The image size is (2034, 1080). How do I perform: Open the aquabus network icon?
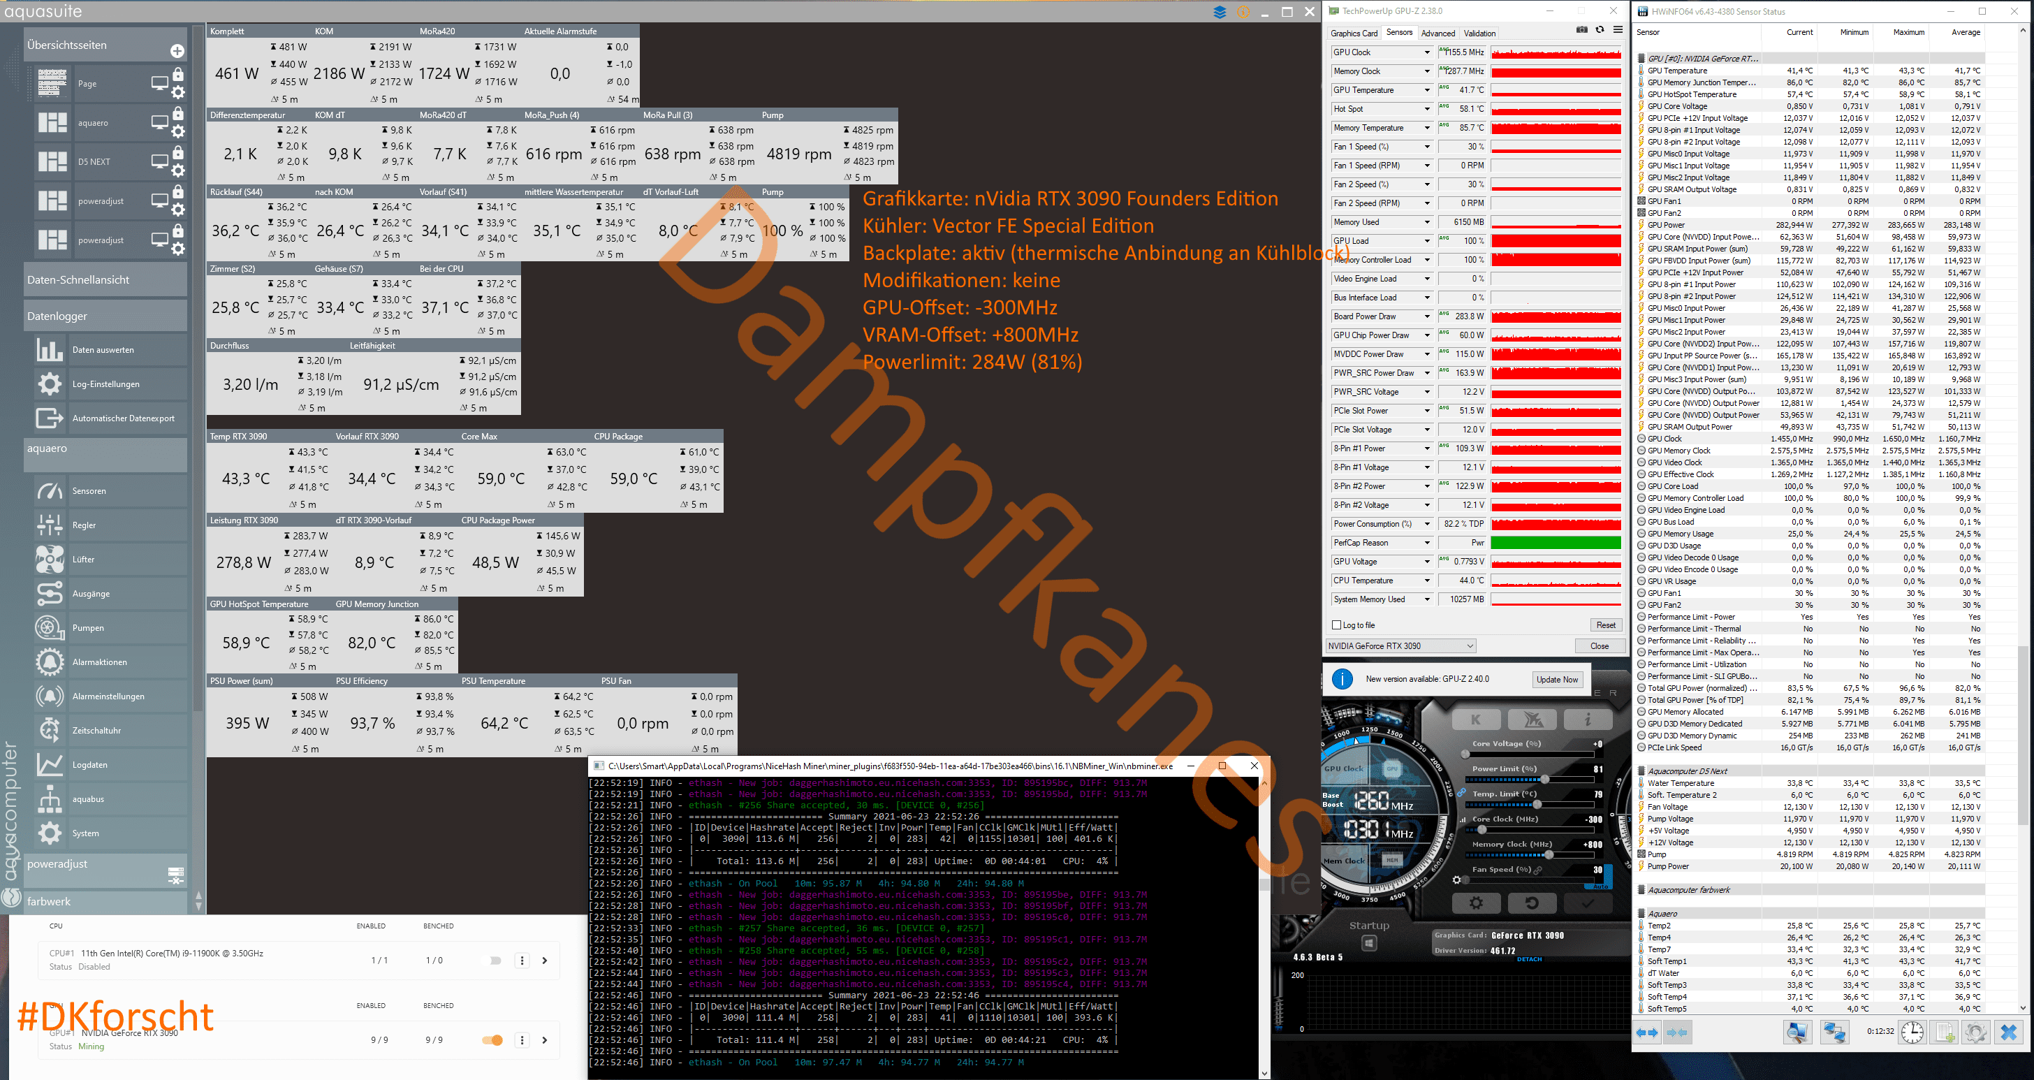(x=50, y=799)
